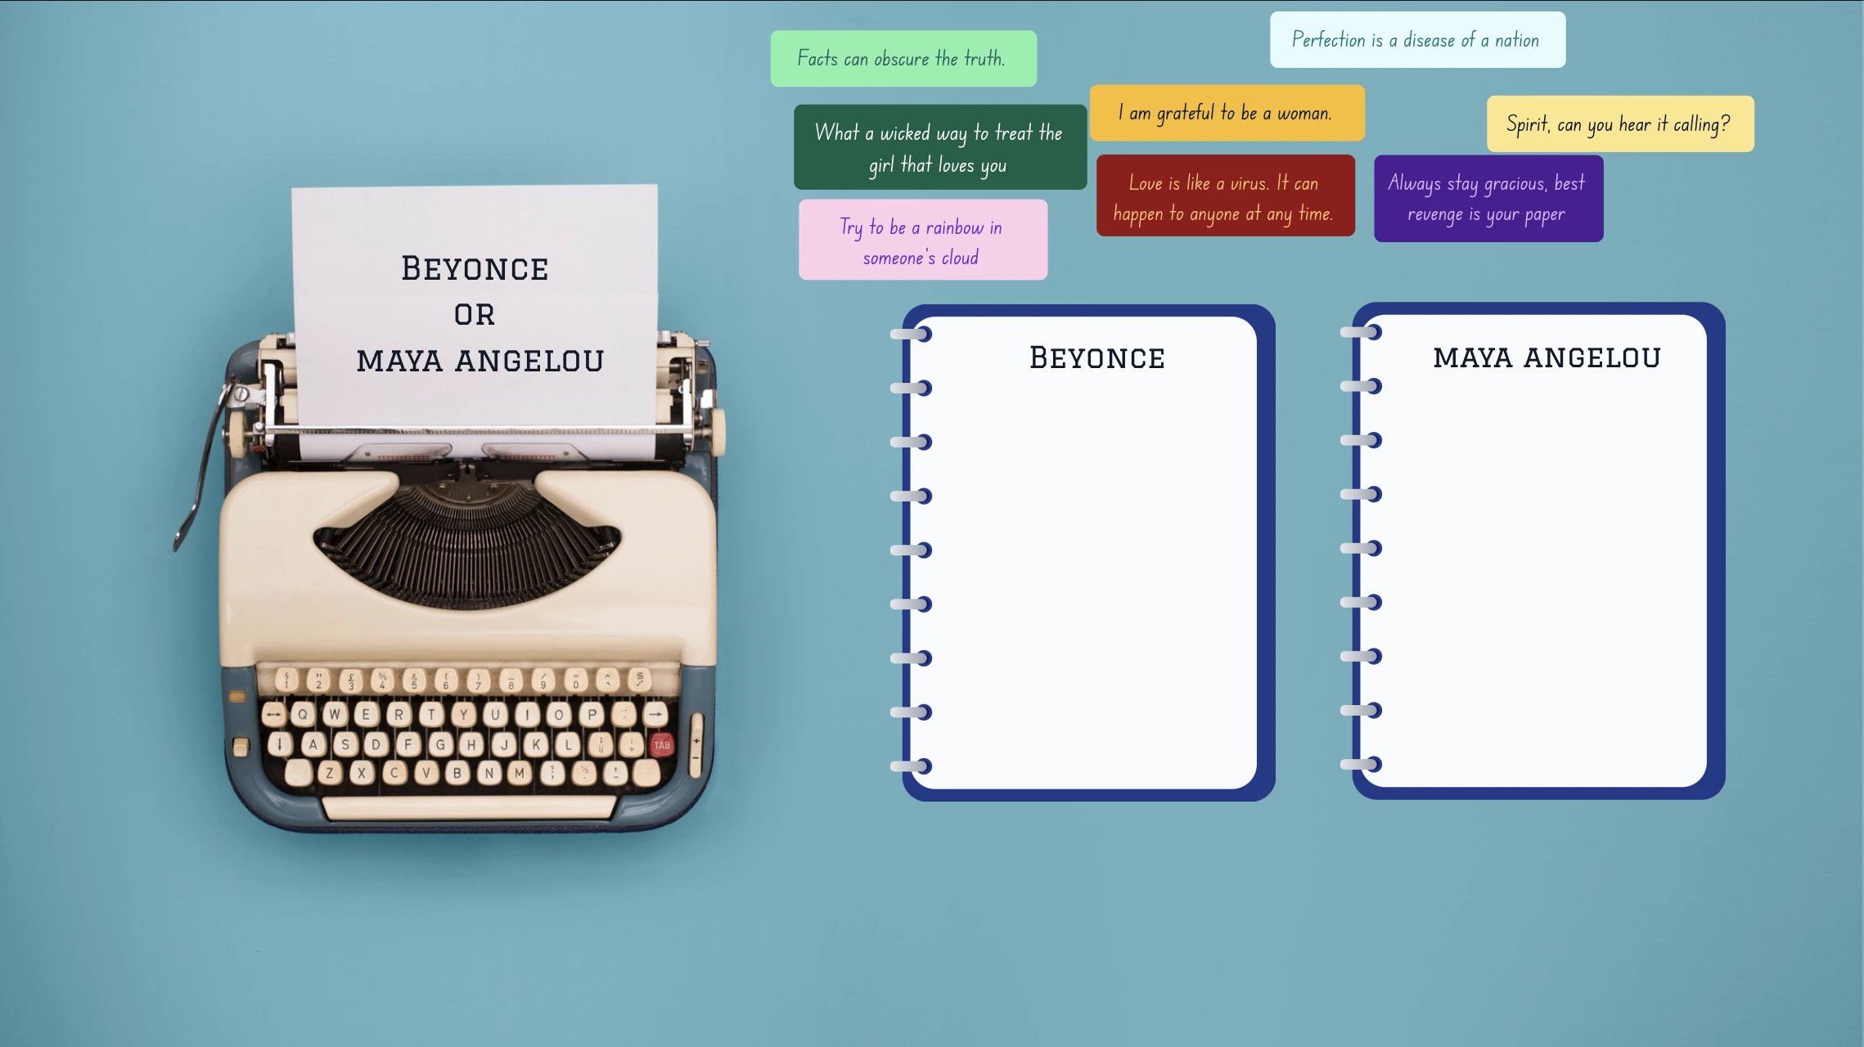Click the 'Love is like a virus' card
Screen dimensions: 1864x1047
1225,196
